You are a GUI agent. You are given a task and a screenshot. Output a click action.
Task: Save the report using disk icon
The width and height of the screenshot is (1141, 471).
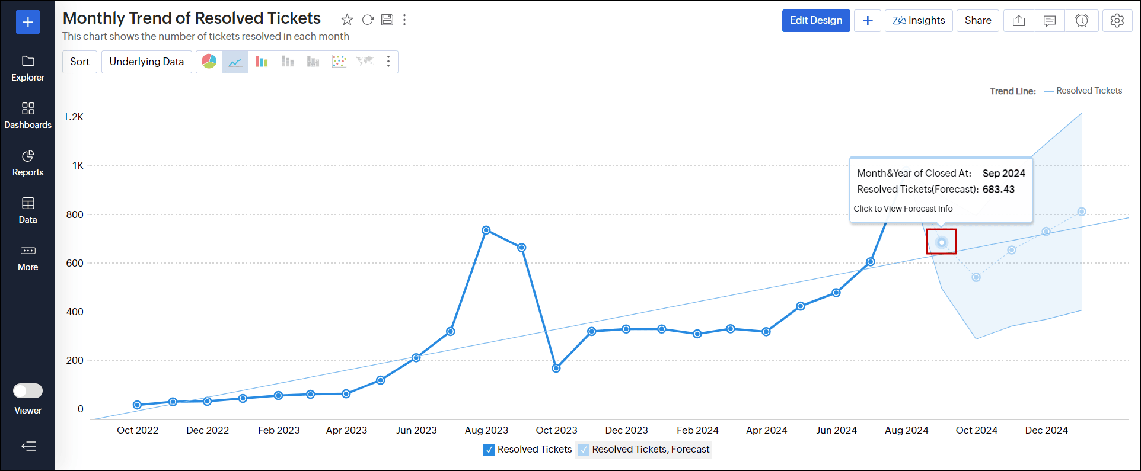pos(387,20)
